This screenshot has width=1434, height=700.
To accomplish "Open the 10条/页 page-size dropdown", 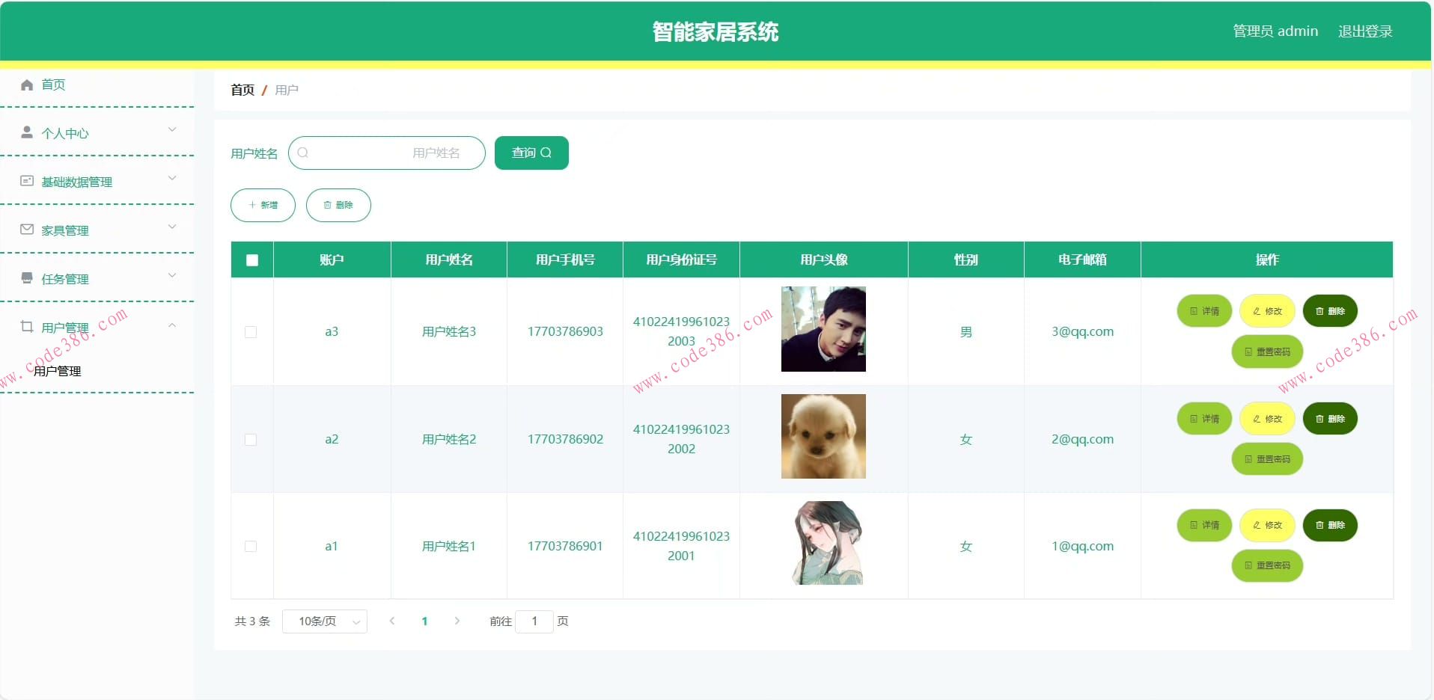I will [x=325, y=621].
